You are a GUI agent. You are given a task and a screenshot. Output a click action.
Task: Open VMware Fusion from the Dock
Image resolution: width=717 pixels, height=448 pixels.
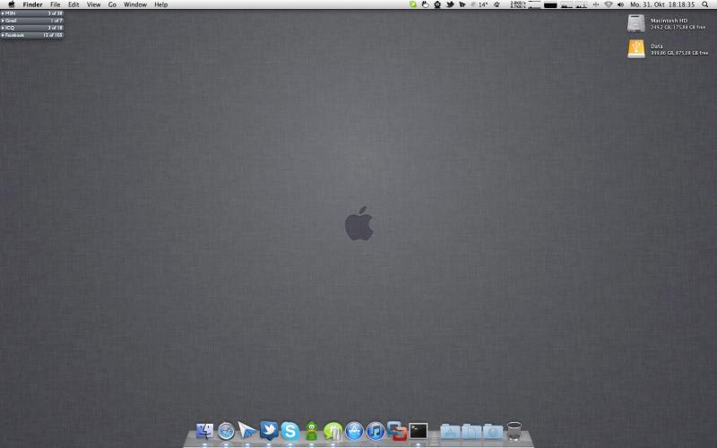(x=397, y=431)
